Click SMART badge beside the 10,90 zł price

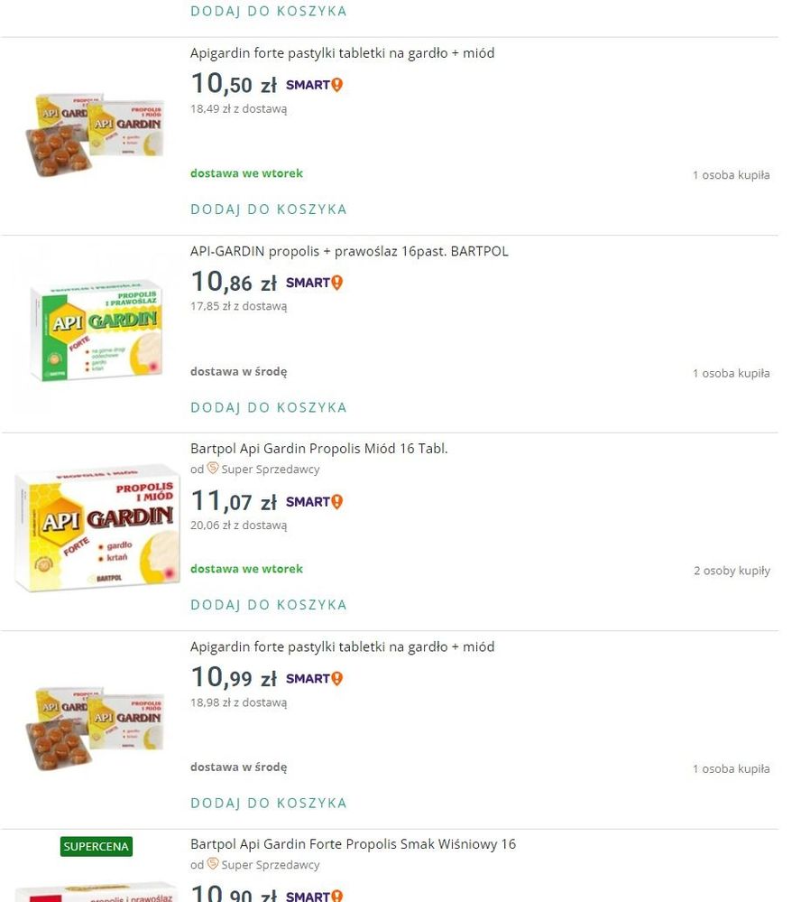314,896
